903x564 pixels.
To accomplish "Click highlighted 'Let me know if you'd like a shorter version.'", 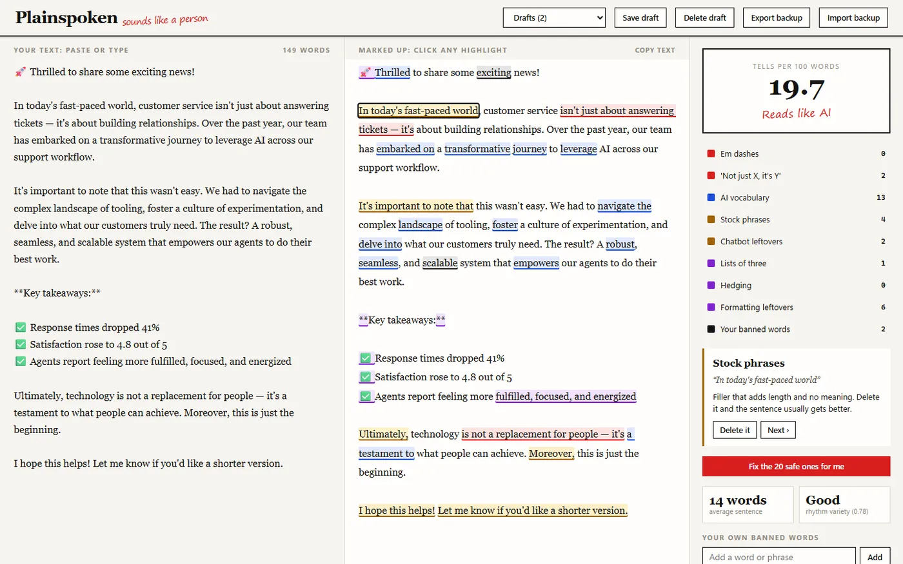I will click(x=532, y=510).
